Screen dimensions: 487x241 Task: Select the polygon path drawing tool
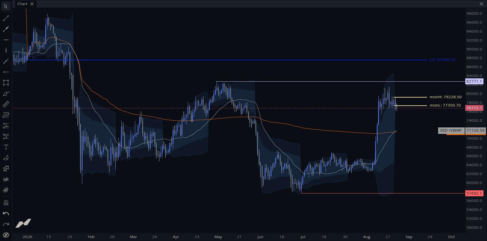(6, 169)
